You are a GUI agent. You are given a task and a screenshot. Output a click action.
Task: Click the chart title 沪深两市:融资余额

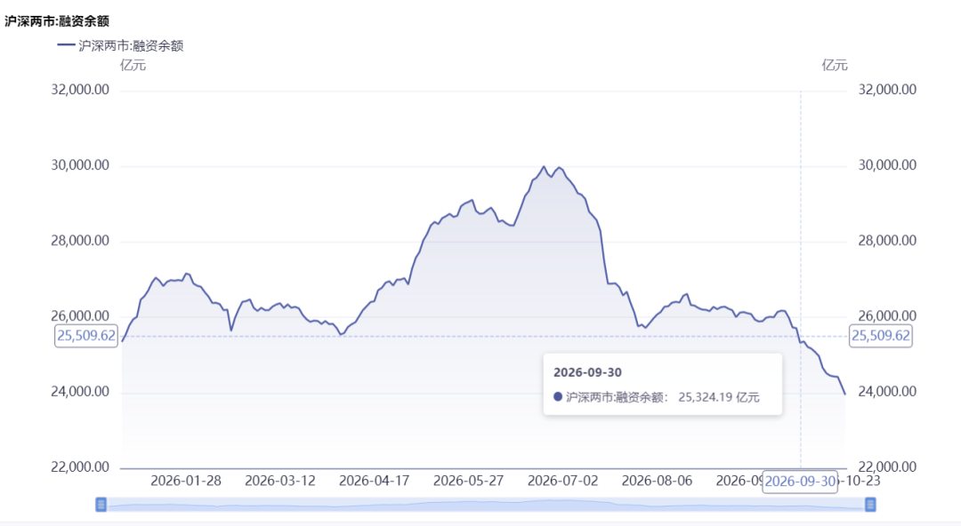coord(57,21)
